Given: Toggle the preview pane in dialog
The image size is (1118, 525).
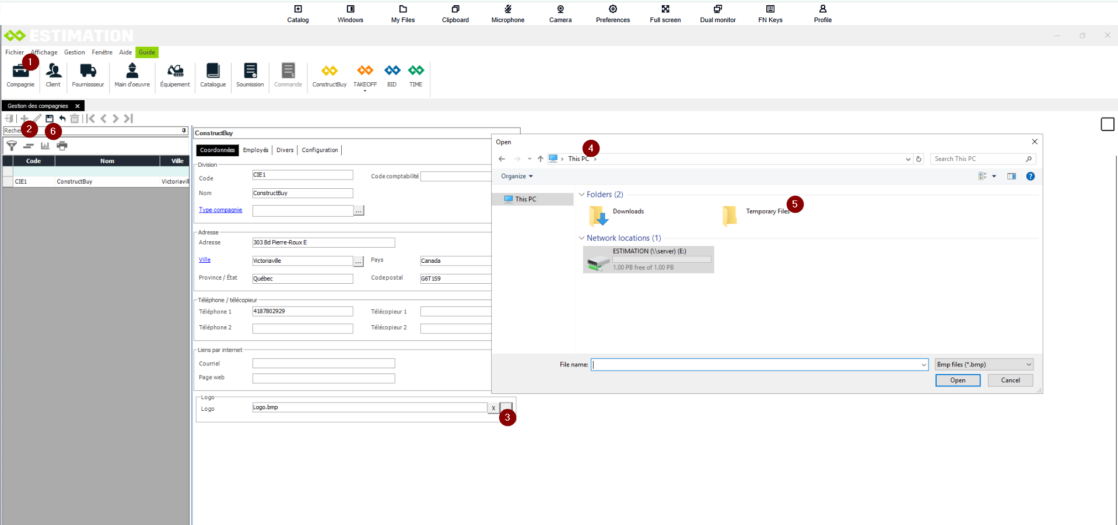Looking at the screenshot, I should [x=1011, y=177].
